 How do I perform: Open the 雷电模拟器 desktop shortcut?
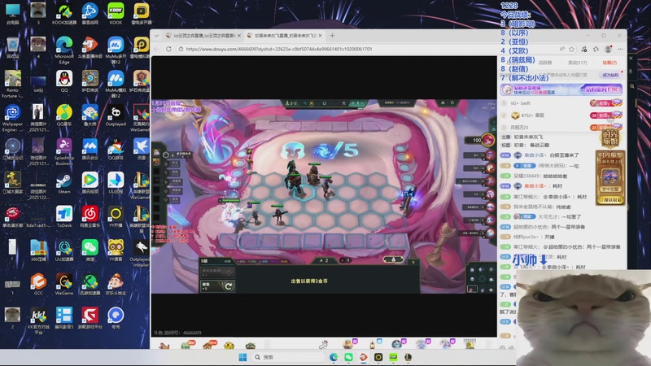141,49
